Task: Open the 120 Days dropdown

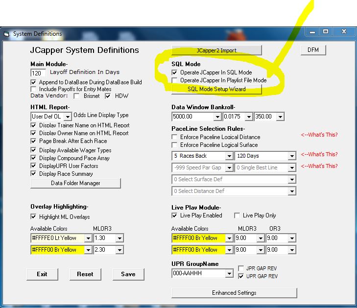Action: pos(292,156)
